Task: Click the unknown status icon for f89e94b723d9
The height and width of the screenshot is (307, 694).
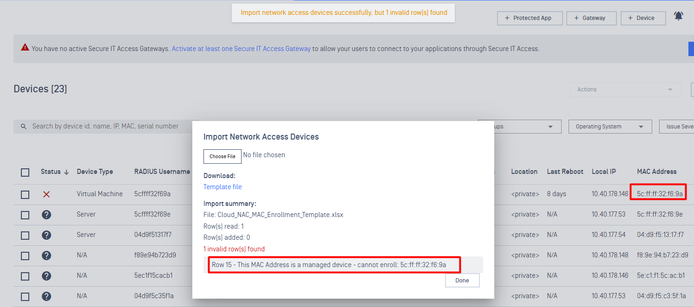Action: tap(46, 256)
